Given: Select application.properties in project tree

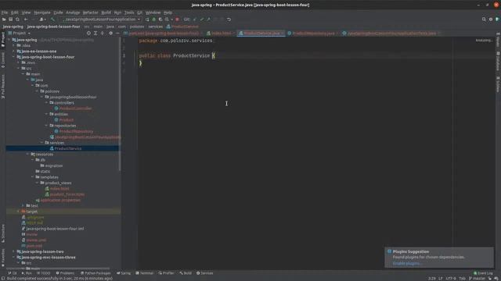Looking at the screenshot, I should tap(60, 201).
